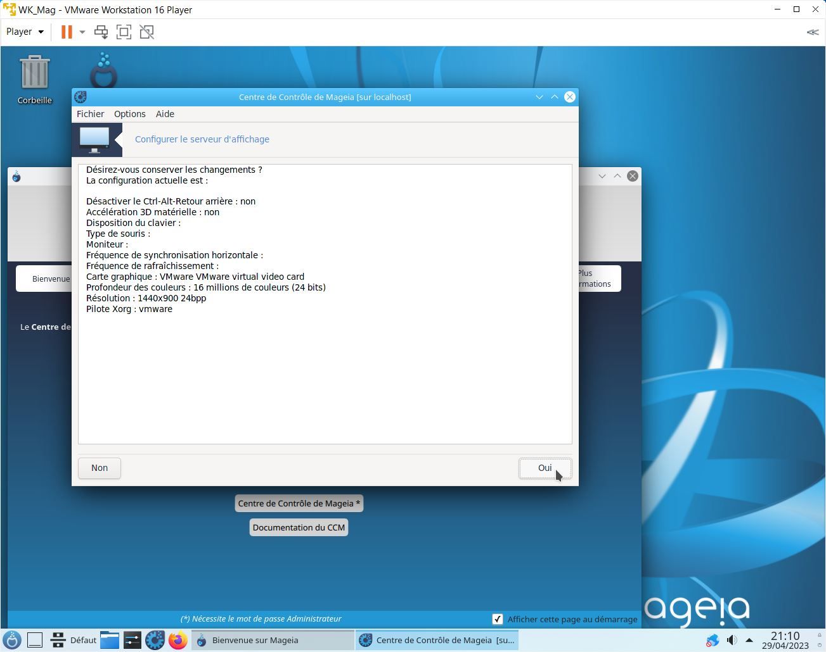This screenshot has height=652, width=826.
Task: Click the show desktop icon in taskbar
Action: click(35, 640)
